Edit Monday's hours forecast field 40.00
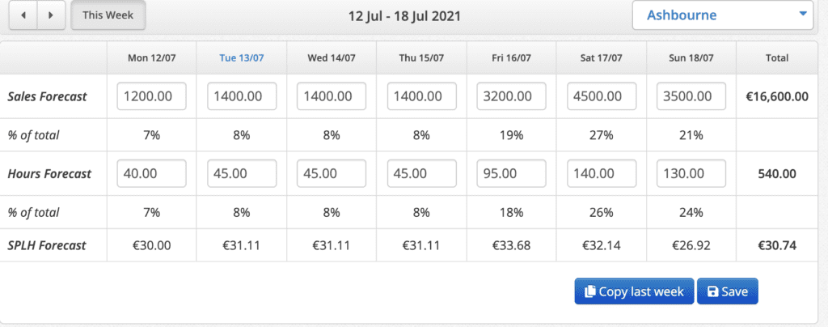This screenshot has width=828, height=327. pos(151,174)
